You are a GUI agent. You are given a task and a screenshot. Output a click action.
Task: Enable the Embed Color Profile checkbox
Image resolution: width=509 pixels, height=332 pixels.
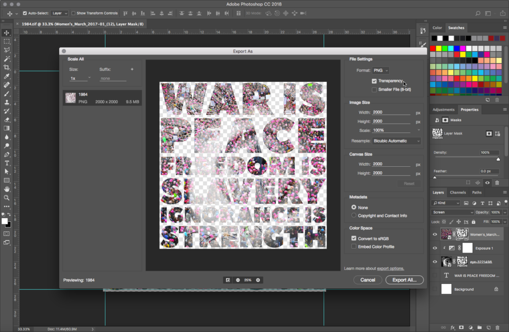353,247
